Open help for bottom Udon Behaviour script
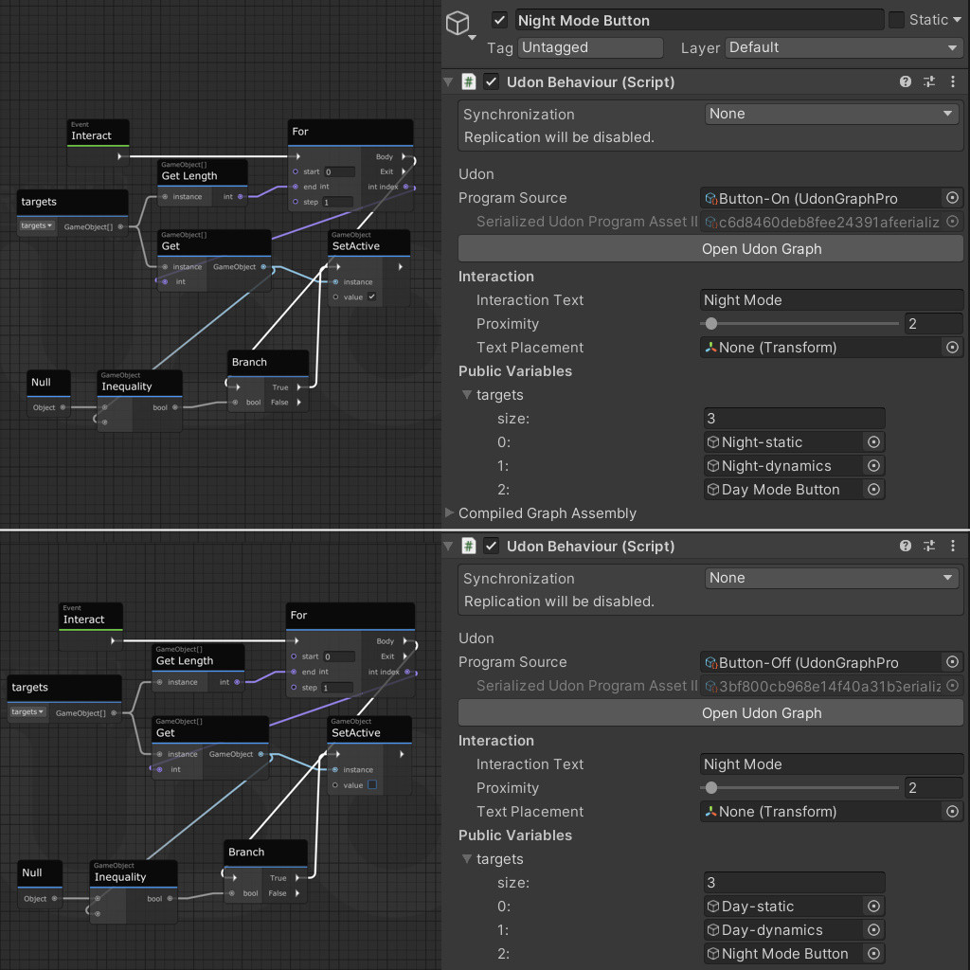 tap(905, 546)
